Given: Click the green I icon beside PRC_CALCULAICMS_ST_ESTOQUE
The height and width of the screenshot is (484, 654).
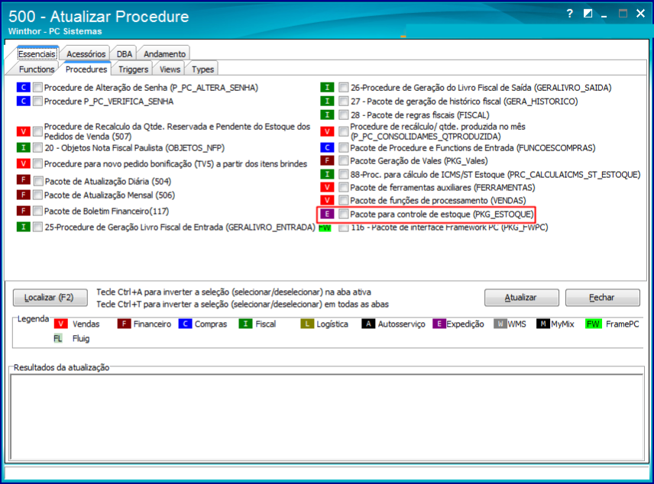Looking at the screenshot, I should pyautogui.click(x=327, y=174).
